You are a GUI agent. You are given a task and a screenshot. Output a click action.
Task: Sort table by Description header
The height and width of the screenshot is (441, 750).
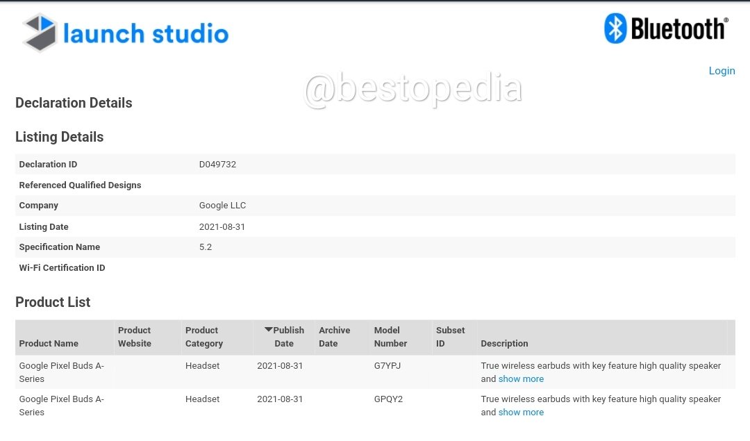(504, 344)
